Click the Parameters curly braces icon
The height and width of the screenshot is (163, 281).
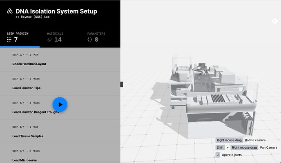pos(89,40)
